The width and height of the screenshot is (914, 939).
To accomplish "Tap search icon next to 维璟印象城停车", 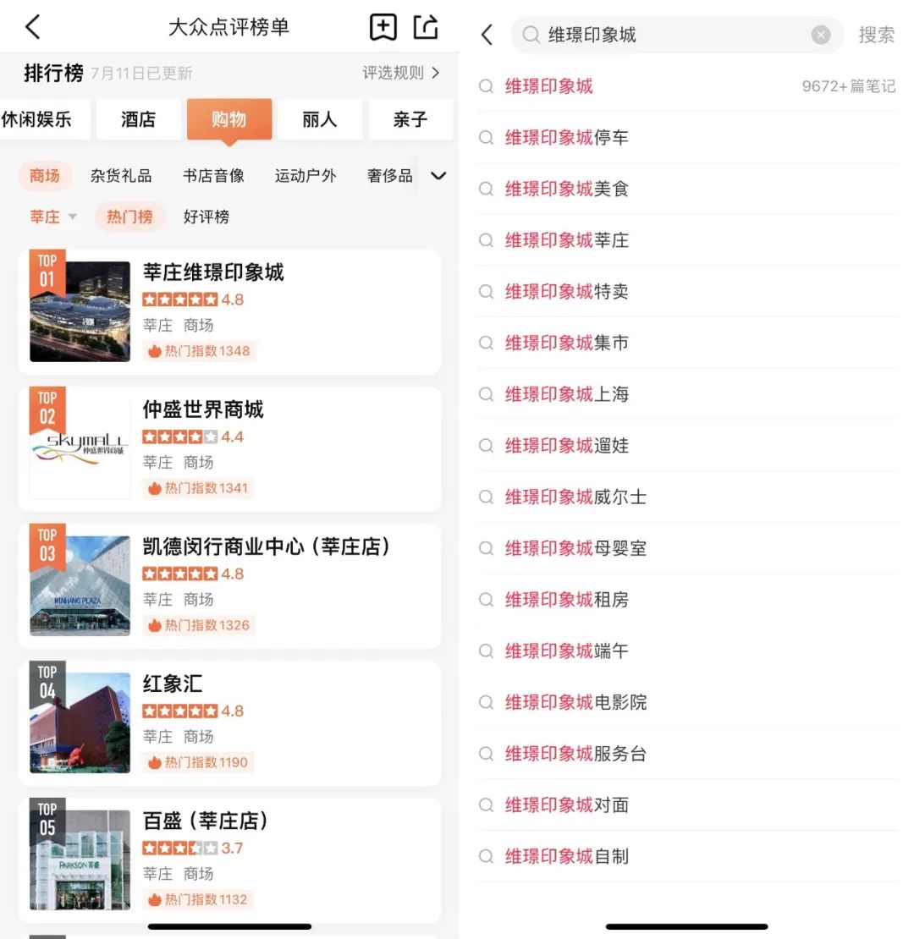I will click(x=487, y=138).
